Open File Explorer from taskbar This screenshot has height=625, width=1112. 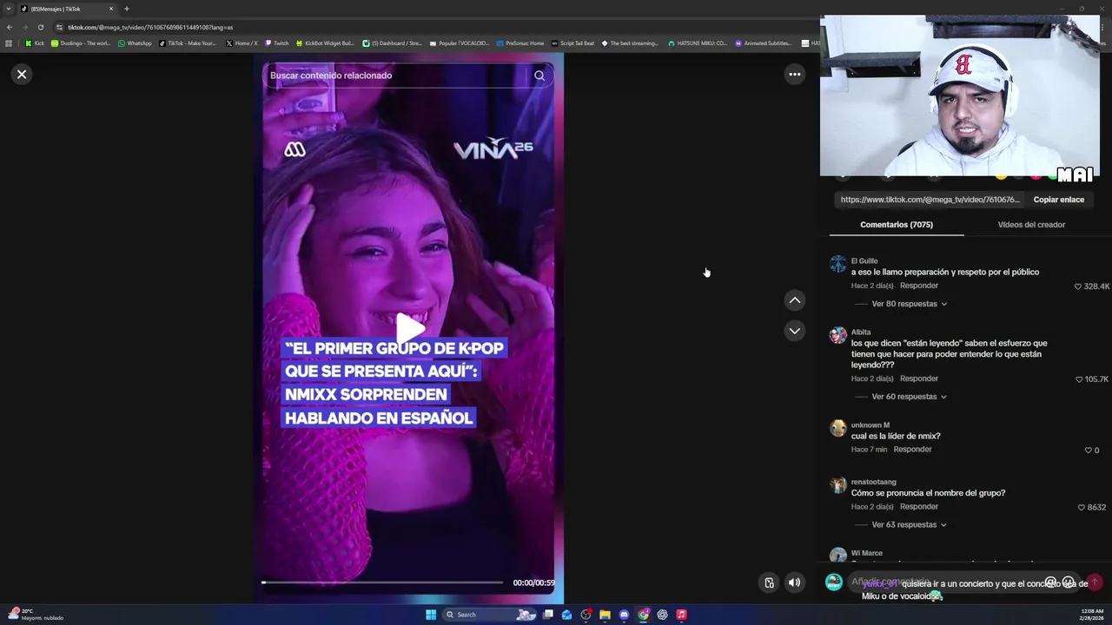(605, 615)
